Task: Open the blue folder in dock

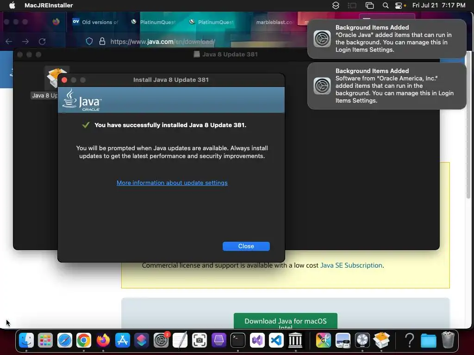Action: tap(429, 341)
